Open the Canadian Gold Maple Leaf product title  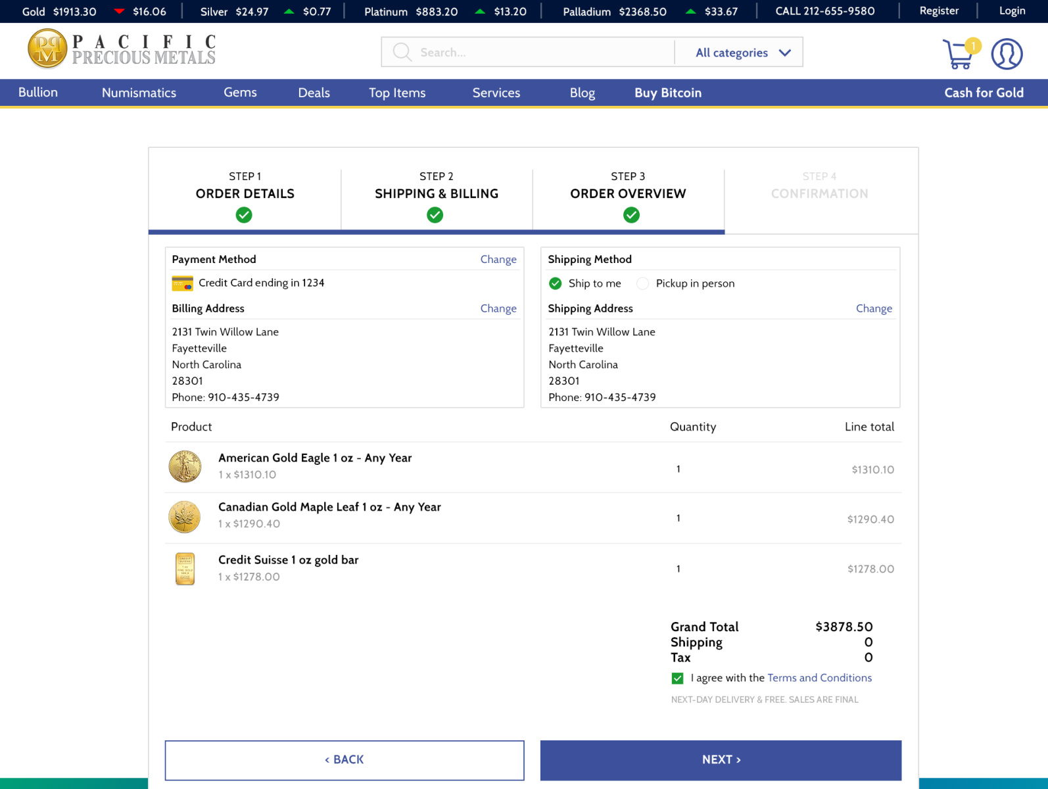point(329,508)
